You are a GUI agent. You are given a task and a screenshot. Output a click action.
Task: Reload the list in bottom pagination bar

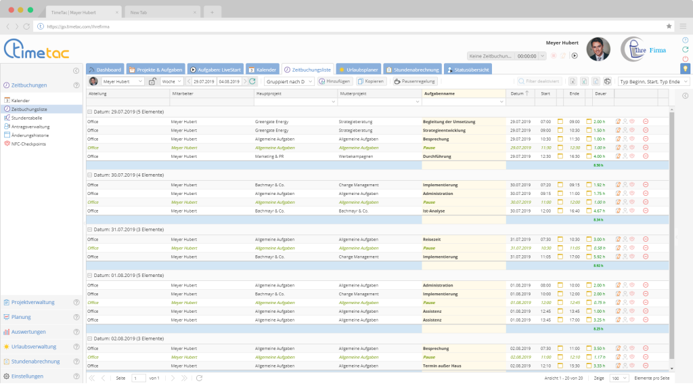tap(200, 378)
